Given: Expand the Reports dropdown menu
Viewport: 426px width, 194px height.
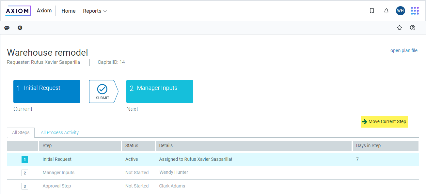Looking at the screenshot, I should pyautogui.click(x=95, y=11).
